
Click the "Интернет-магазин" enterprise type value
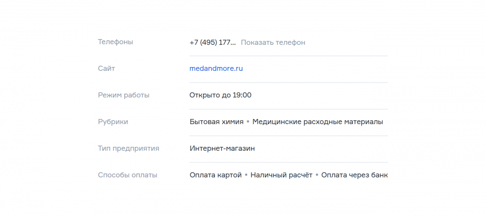(222, 149)
